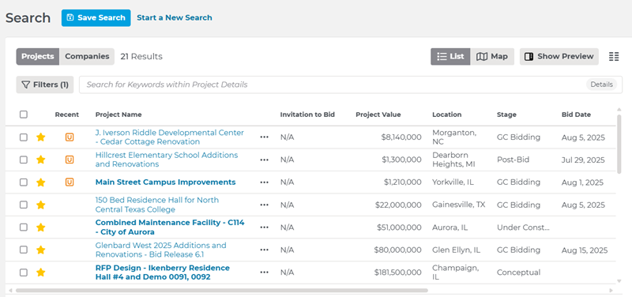
Task: Select the List view
Action: 450,56
